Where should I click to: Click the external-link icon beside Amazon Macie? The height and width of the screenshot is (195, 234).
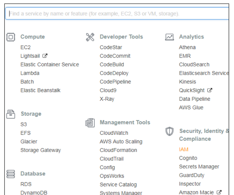[x=219, y=192]
